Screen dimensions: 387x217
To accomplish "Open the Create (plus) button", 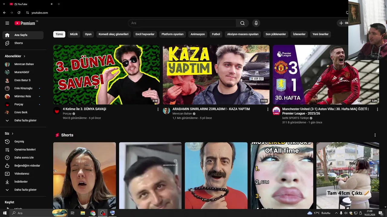I will click(343, 23).
